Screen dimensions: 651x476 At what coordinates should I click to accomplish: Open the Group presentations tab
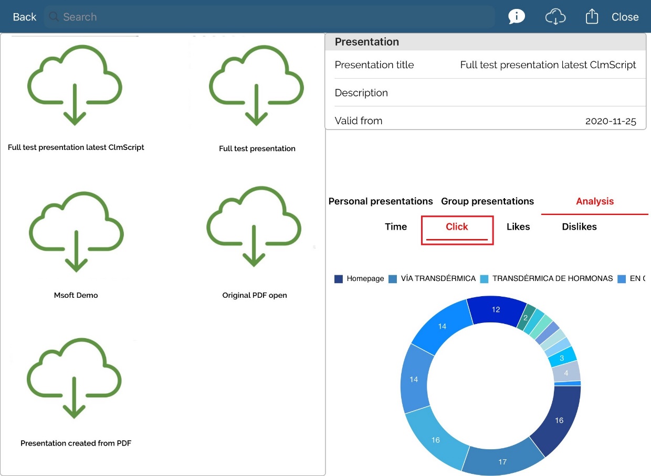(487, 201)
